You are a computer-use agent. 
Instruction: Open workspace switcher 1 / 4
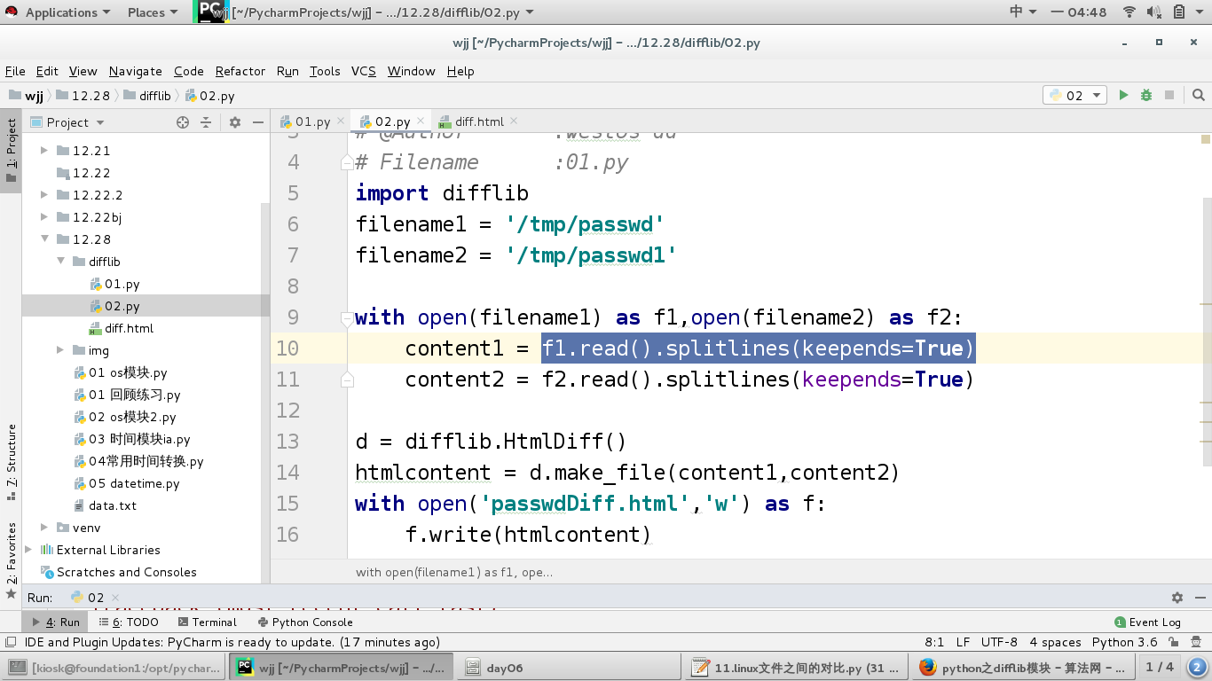coord(1159,667)
